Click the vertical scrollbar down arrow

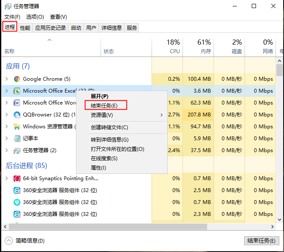279,220
